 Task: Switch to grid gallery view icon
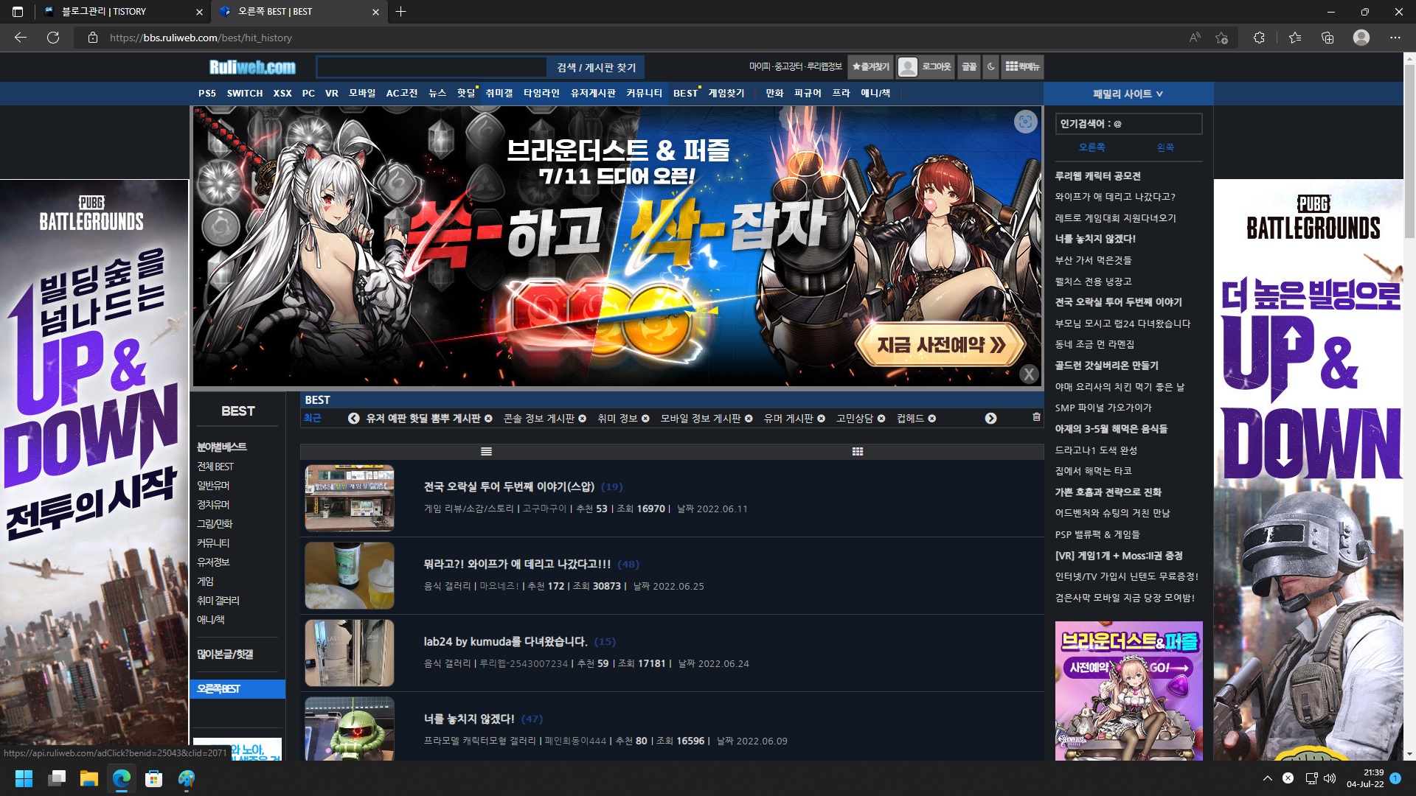click(857, 452)
